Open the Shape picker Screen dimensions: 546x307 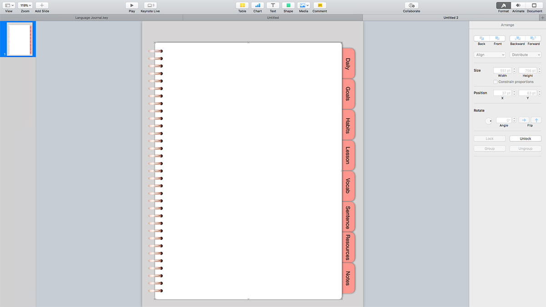point(288,5)
